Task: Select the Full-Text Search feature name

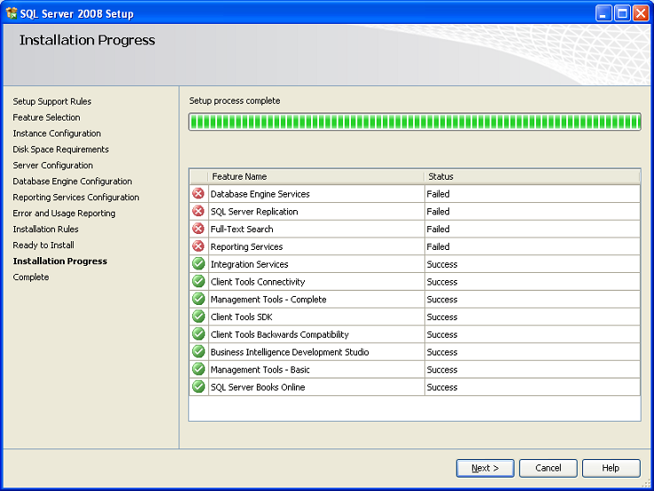Action: click(x=242, y=229)
